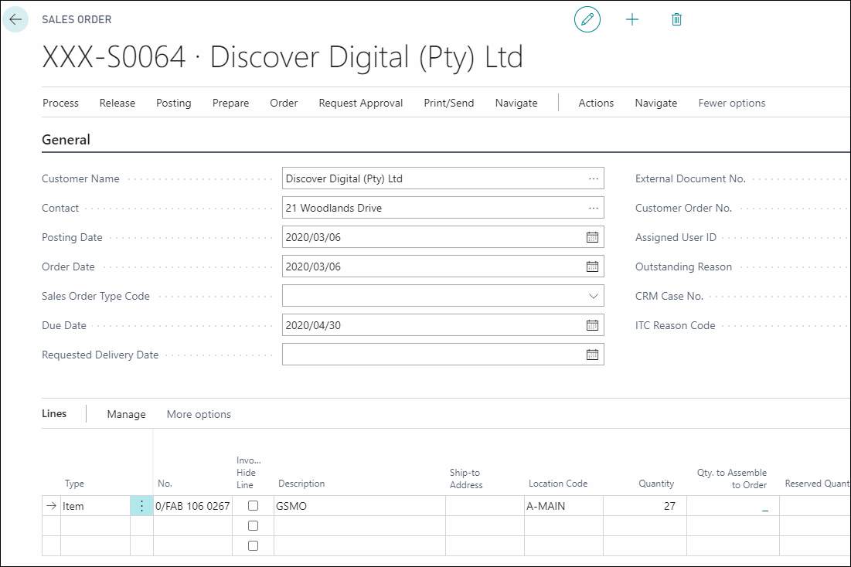
Task: Open row options menu for Item line
Action: [x=141, y=506]
